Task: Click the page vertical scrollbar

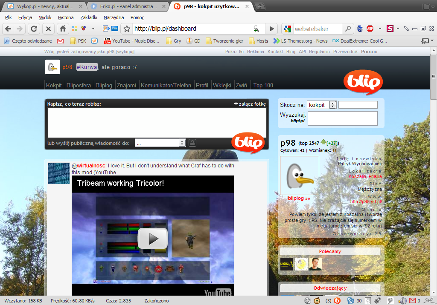Action: 433,170
